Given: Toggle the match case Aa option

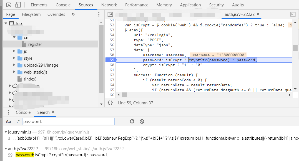Looking at the screenshot, I should click(x=9, y=122).
